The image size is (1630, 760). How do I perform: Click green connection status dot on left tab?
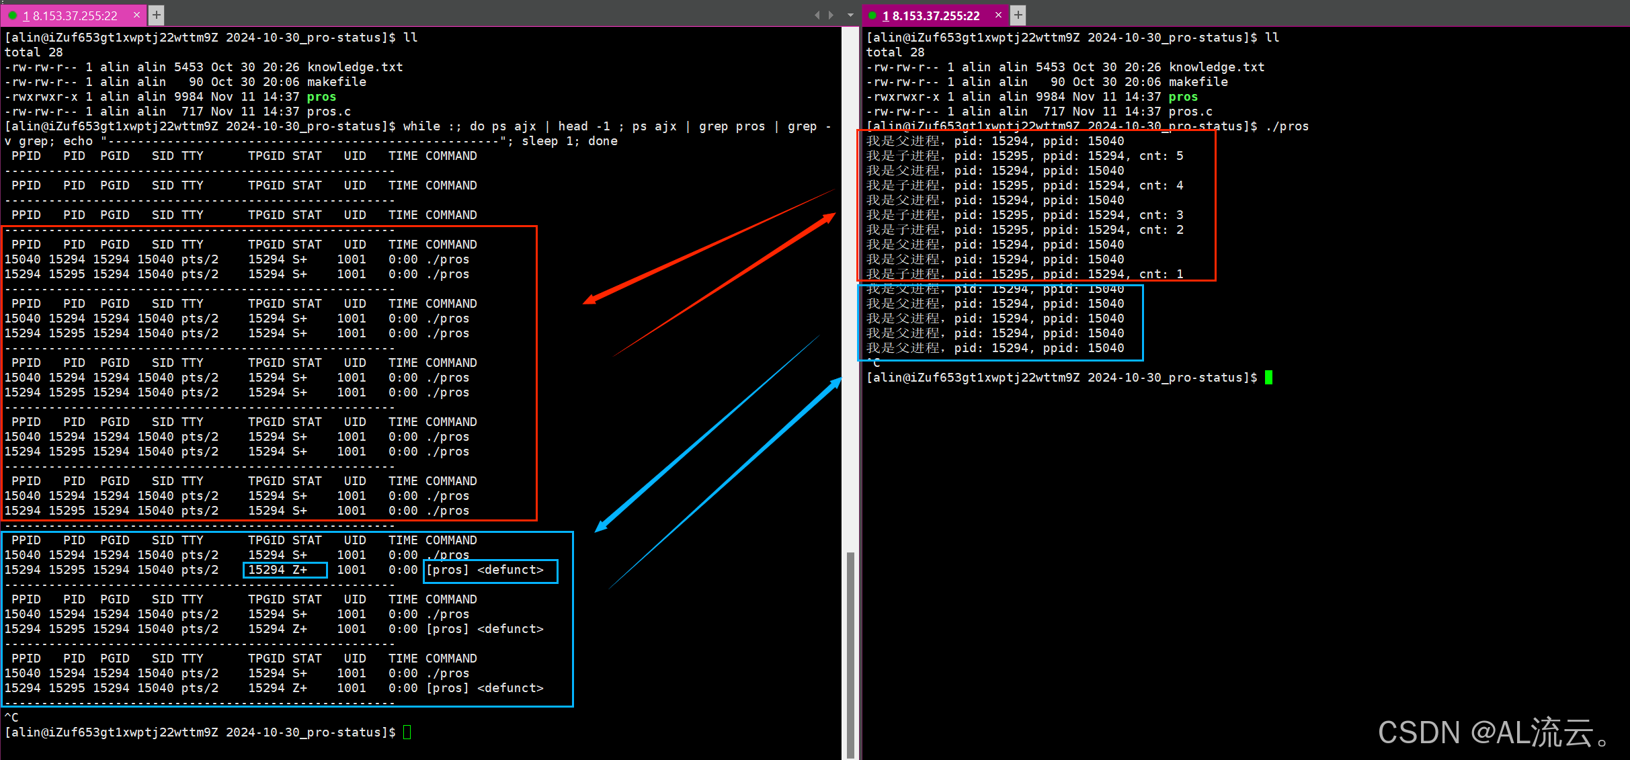tap(13, 15)
